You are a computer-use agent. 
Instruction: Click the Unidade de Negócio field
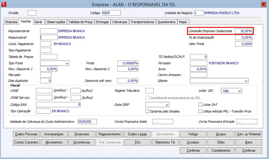pyautogui.click(x=199, y=13)
